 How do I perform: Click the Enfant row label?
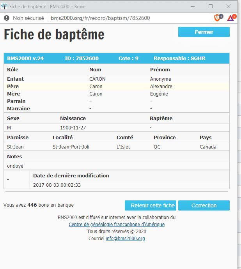16,79
